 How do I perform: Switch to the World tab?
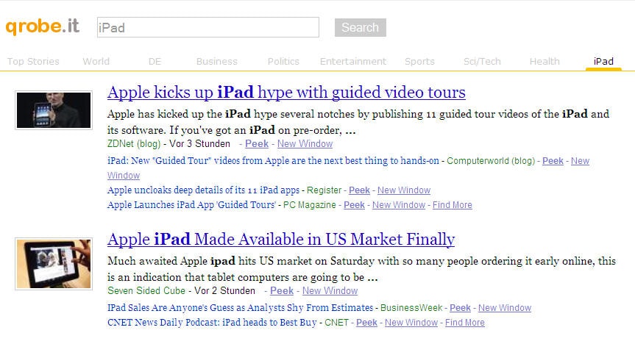96,62
